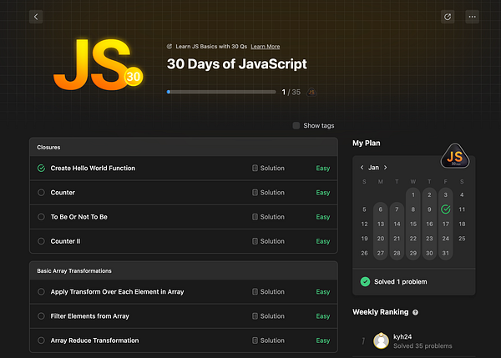Select January 22 in the calendar
This screenshot has height=358, width=501.
pos(413,238)
